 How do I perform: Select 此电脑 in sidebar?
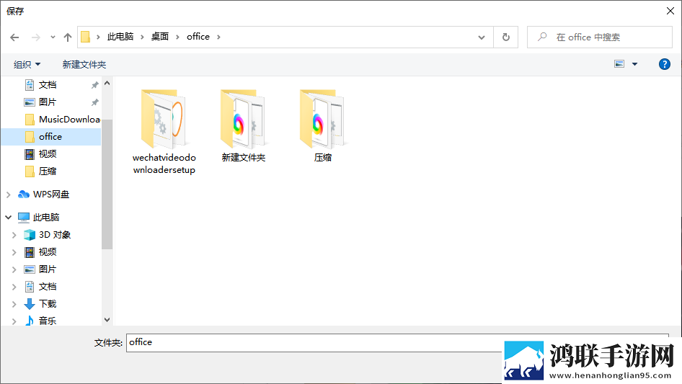click(45, 217)
